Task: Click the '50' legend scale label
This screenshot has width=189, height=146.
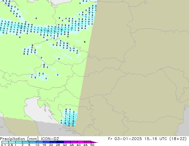Action: [x=92, y=145]
